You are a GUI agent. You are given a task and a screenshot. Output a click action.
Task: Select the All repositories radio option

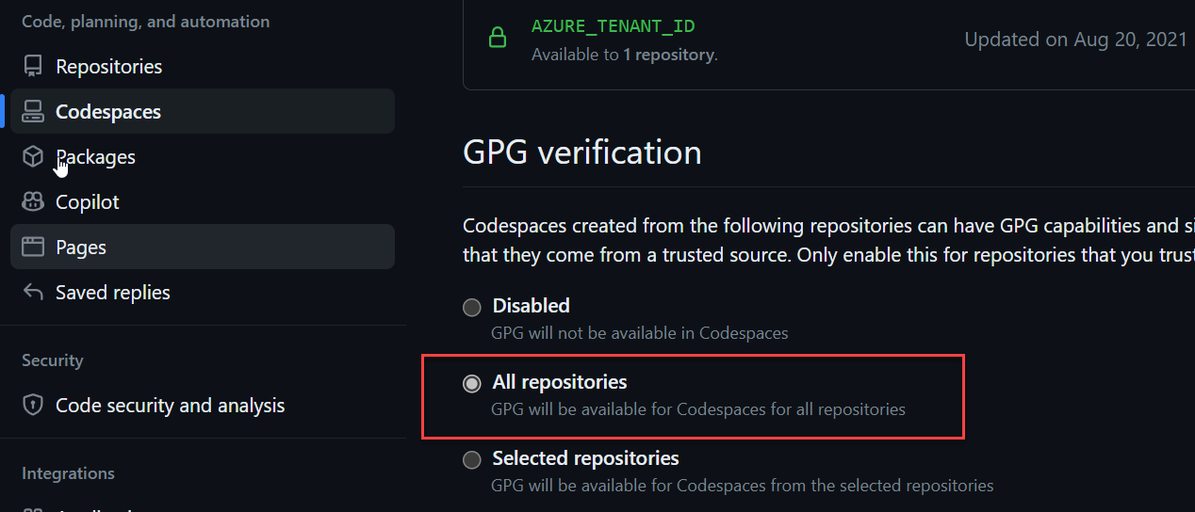(x=471, y=383)
